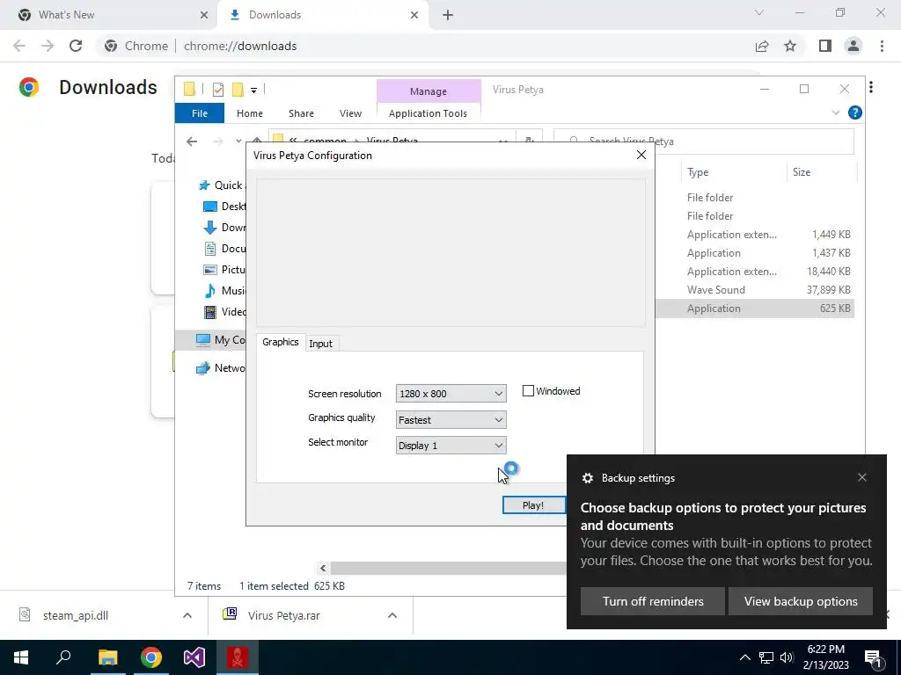Open the recent locations dropdown arrow
Image resolution: width=901 pixels, height=675 pixels.
(238, 142)
